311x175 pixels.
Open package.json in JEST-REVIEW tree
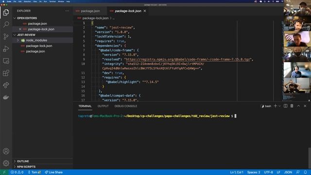point(35,52)
